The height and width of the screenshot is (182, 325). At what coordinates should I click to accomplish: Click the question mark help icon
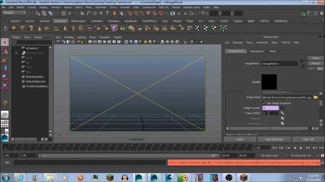coord(107,14)
